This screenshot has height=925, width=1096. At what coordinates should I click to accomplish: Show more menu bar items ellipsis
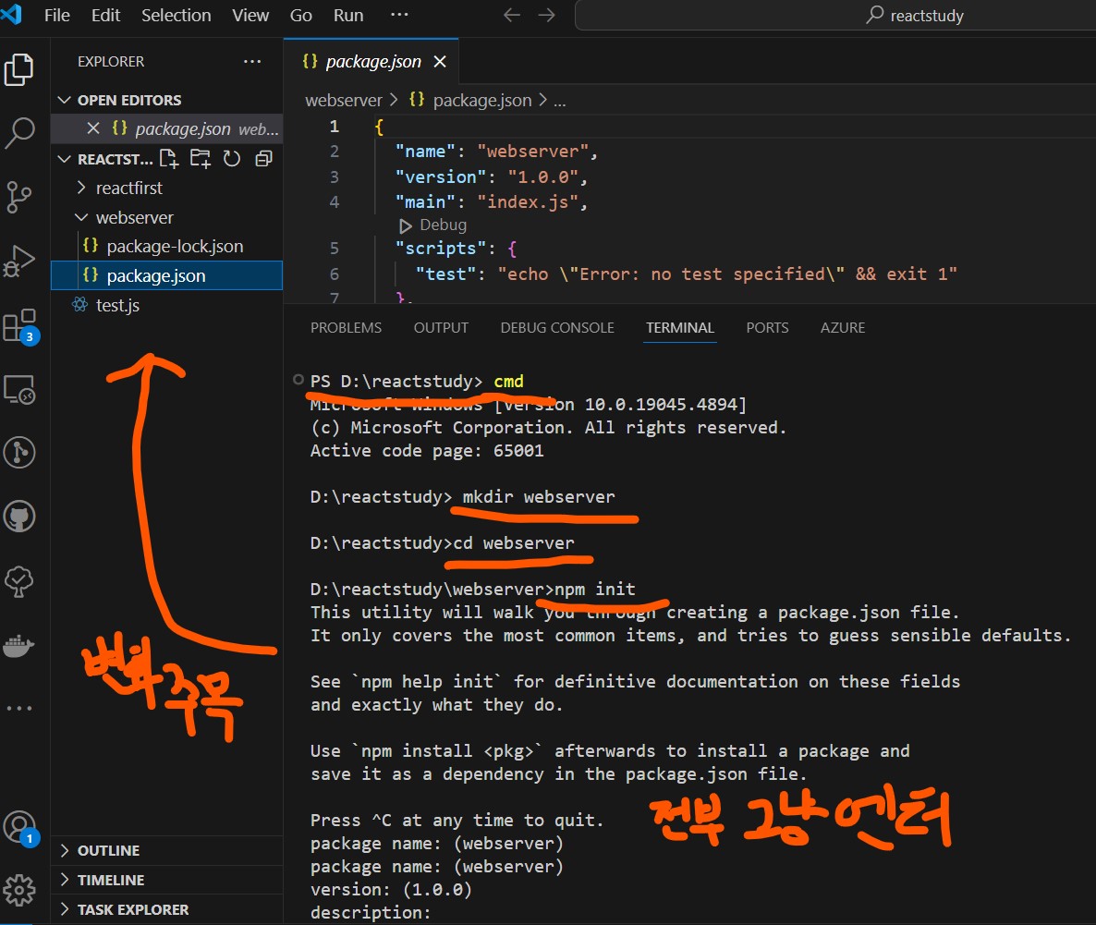(x=399, y=14)
